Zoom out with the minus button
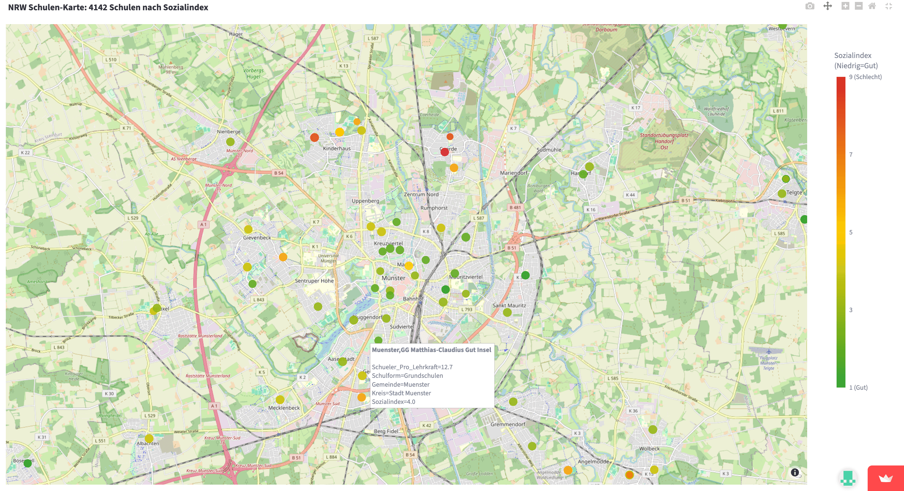Screen dimensions: 904x491 [858, 6]
